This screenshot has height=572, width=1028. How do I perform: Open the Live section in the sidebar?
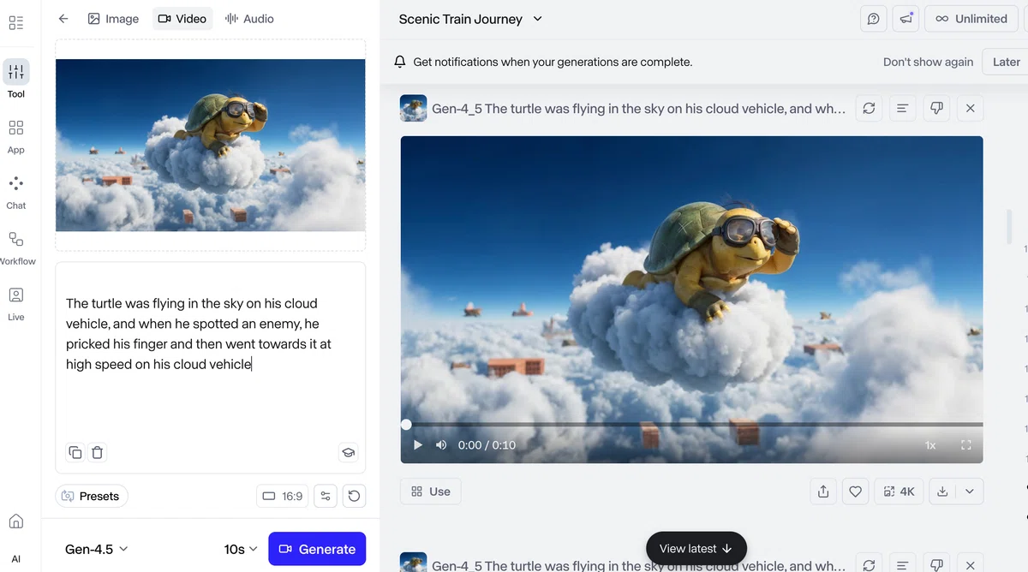pyautogui.click(x=16, y=303)
